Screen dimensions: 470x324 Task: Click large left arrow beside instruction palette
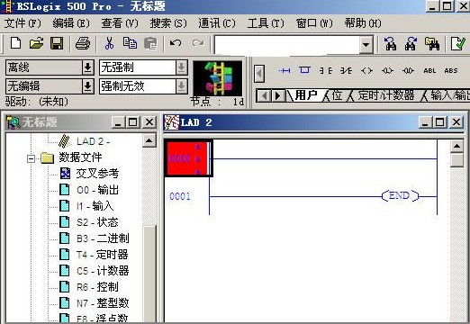coord(259,74)
